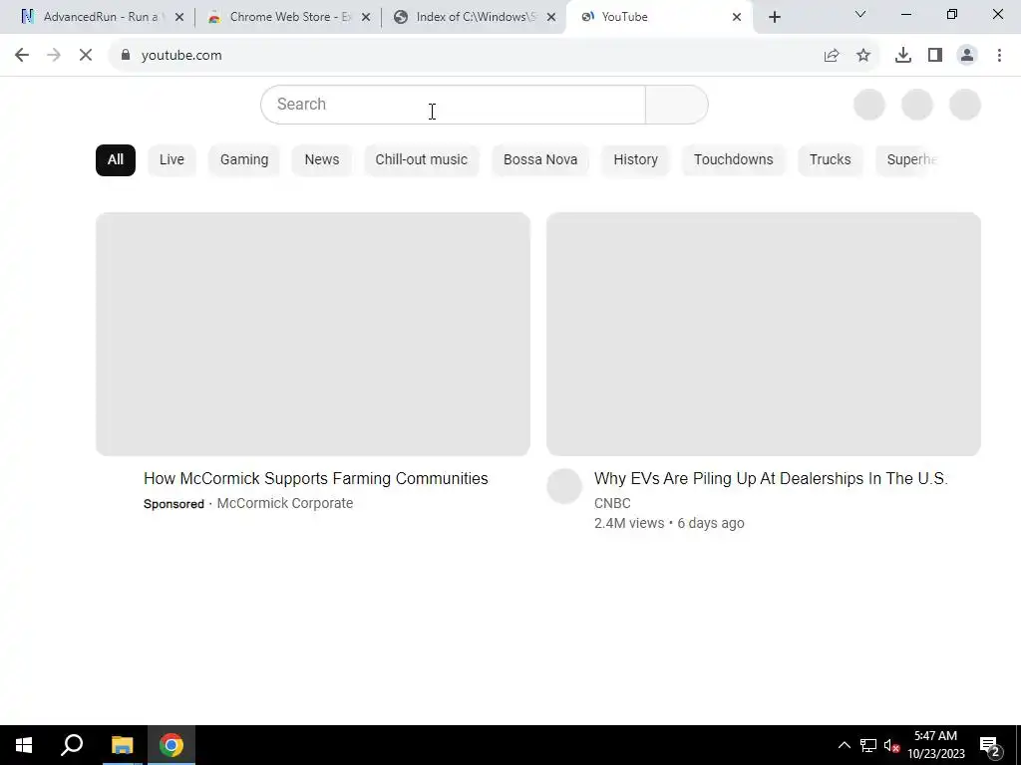The image size is (1021, 765).
Task: Open the Chrome three-dot menu
Action: coord(999,56)
